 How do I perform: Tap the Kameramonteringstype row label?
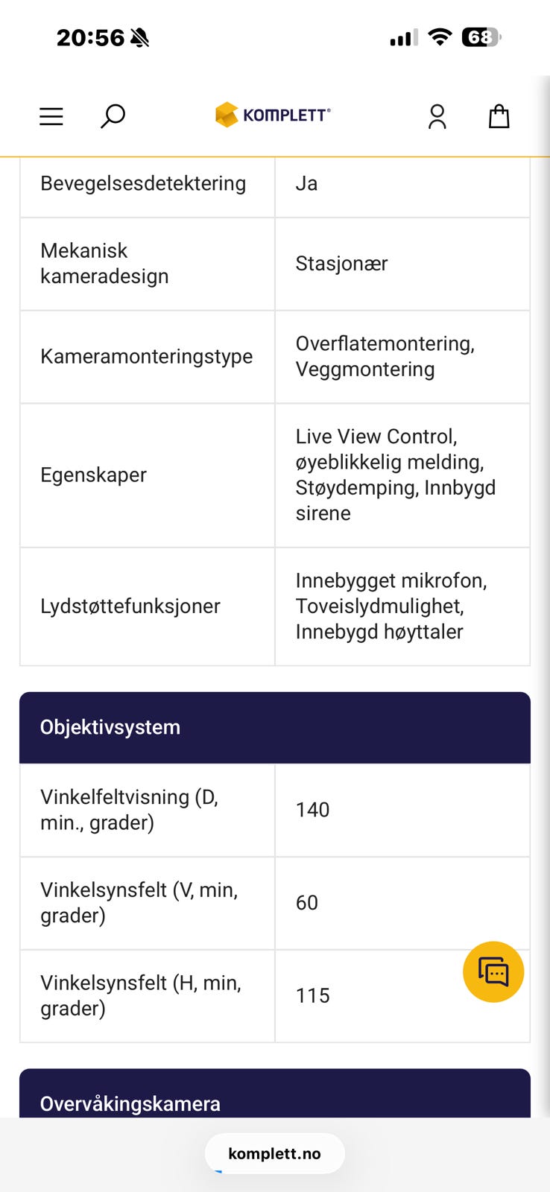tap(146, 356)
